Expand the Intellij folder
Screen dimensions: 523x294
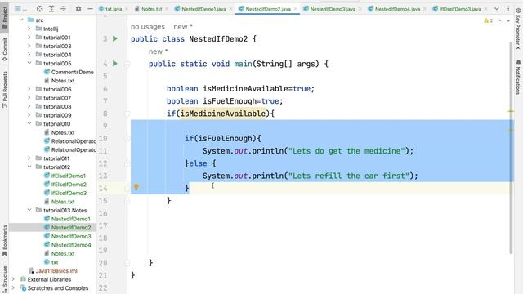click(29, 29)
